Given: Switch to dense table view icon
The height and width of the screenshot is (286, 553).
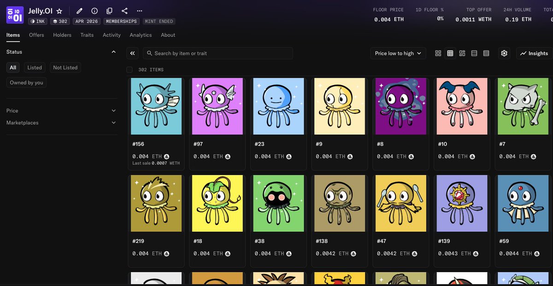Looking at the screenshot, I should (x=486, y=53).
